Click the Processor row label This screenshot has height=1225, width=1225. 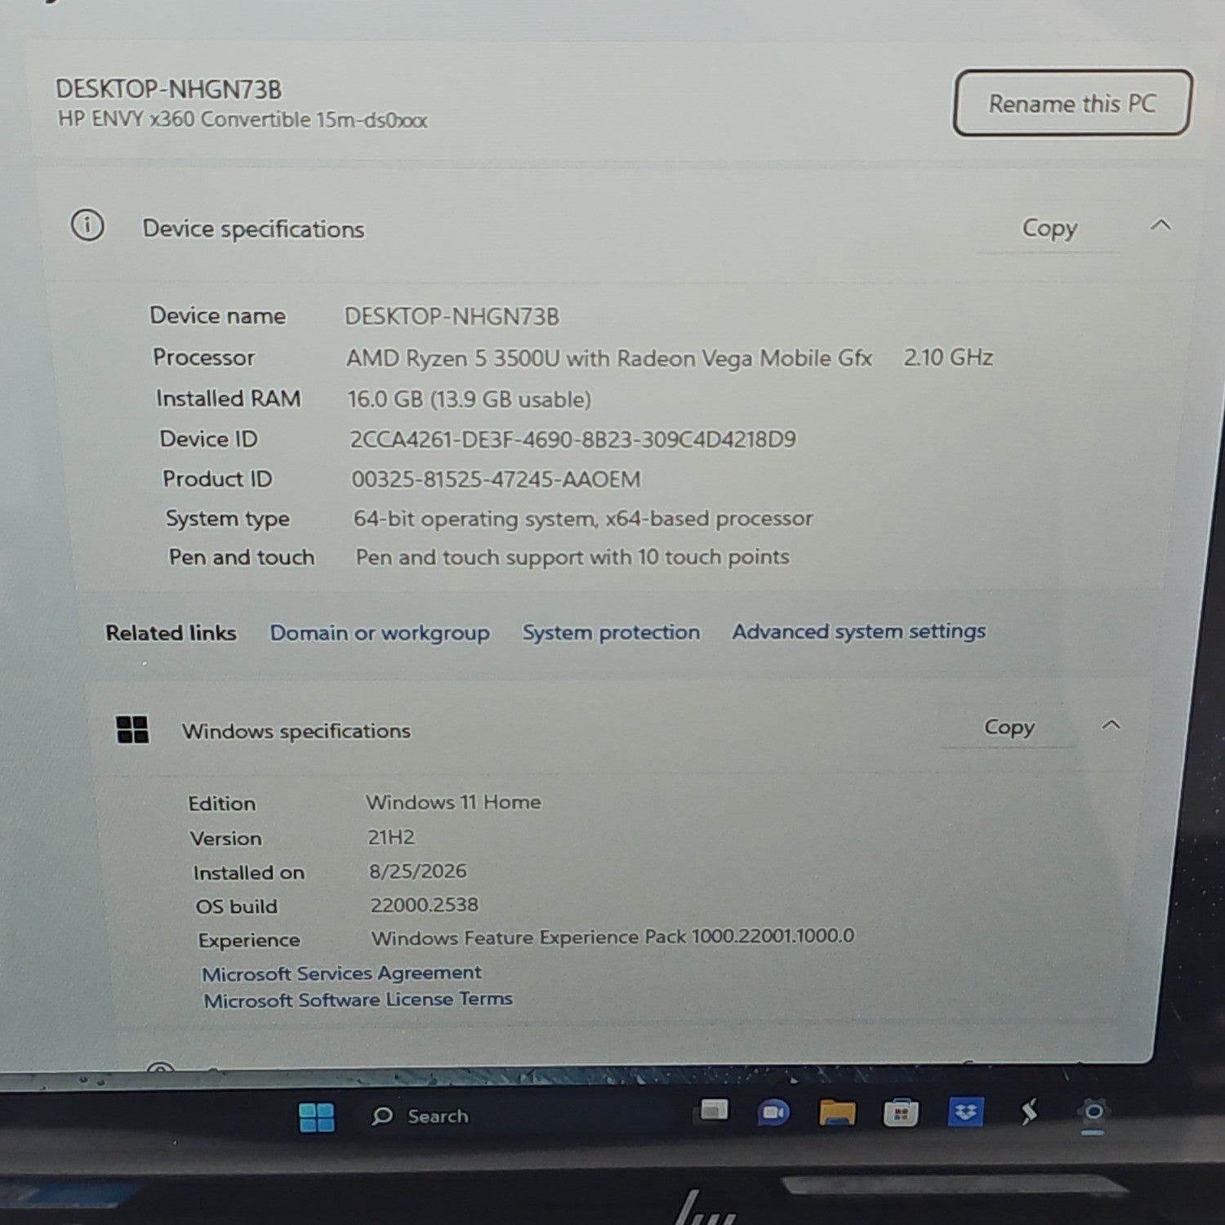(203, 358)
